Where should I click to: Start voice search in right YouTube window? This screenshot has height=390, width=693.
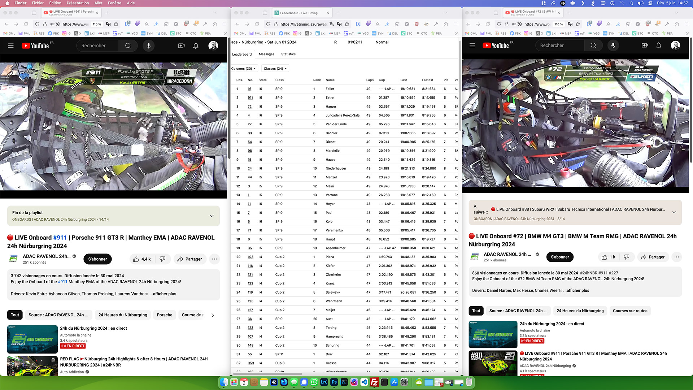[613, 45]
